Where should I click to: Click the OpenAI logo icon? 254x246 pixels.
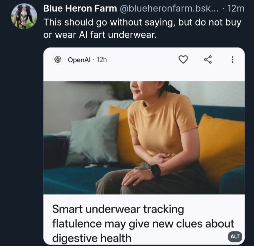coord(58,59)
